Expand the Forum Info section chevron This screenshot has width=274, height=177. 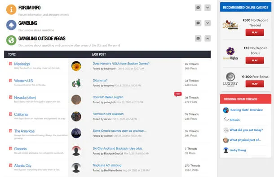[x=208, y=8]
